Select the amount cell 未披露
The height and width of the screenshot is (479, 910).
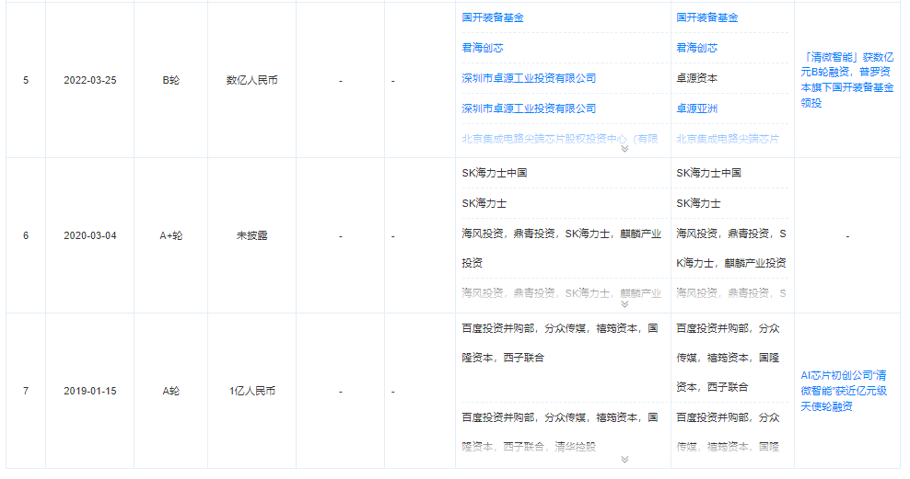click(251, 235)
